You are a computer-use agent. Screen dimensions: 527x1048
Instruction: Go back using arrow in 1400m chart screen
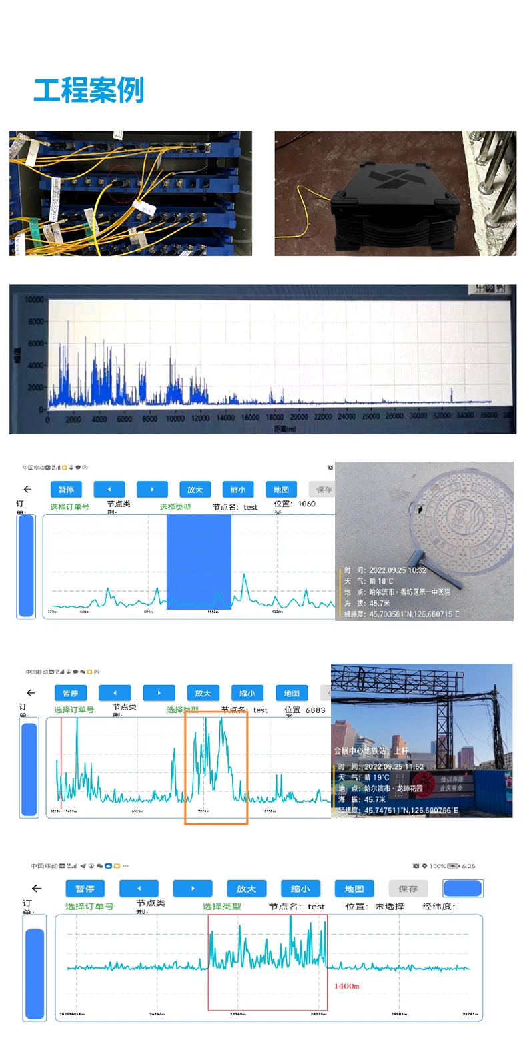pyautogui.click(x=37, y=889)
